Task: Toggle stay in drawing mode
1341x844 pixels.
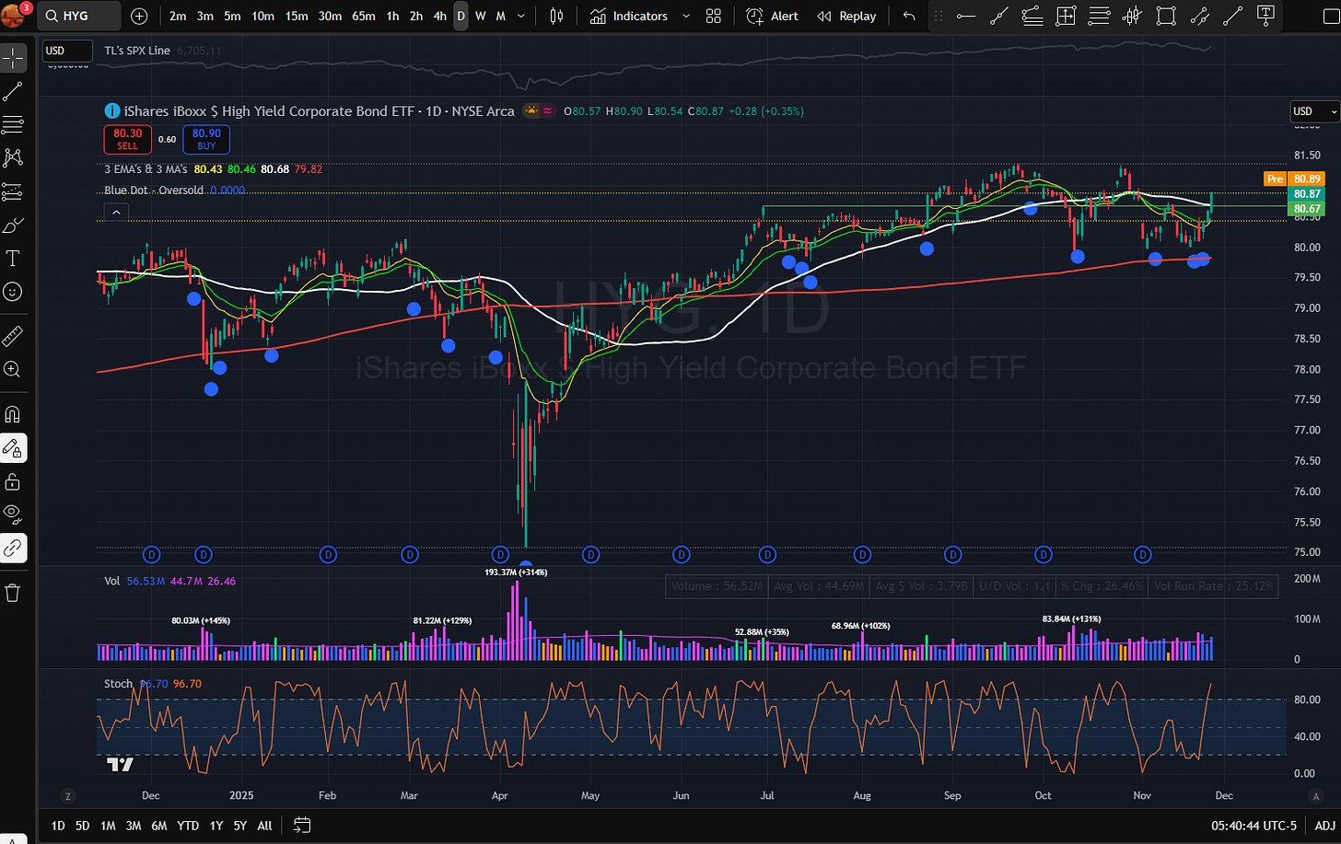Action: [13, 448]
